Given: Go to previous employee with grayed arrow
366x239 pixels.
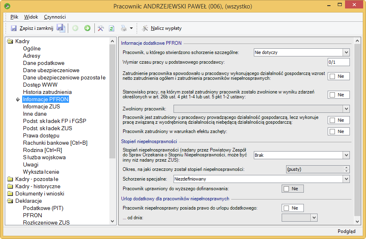Looking at the screenshot, I should [x=75, y=28].
